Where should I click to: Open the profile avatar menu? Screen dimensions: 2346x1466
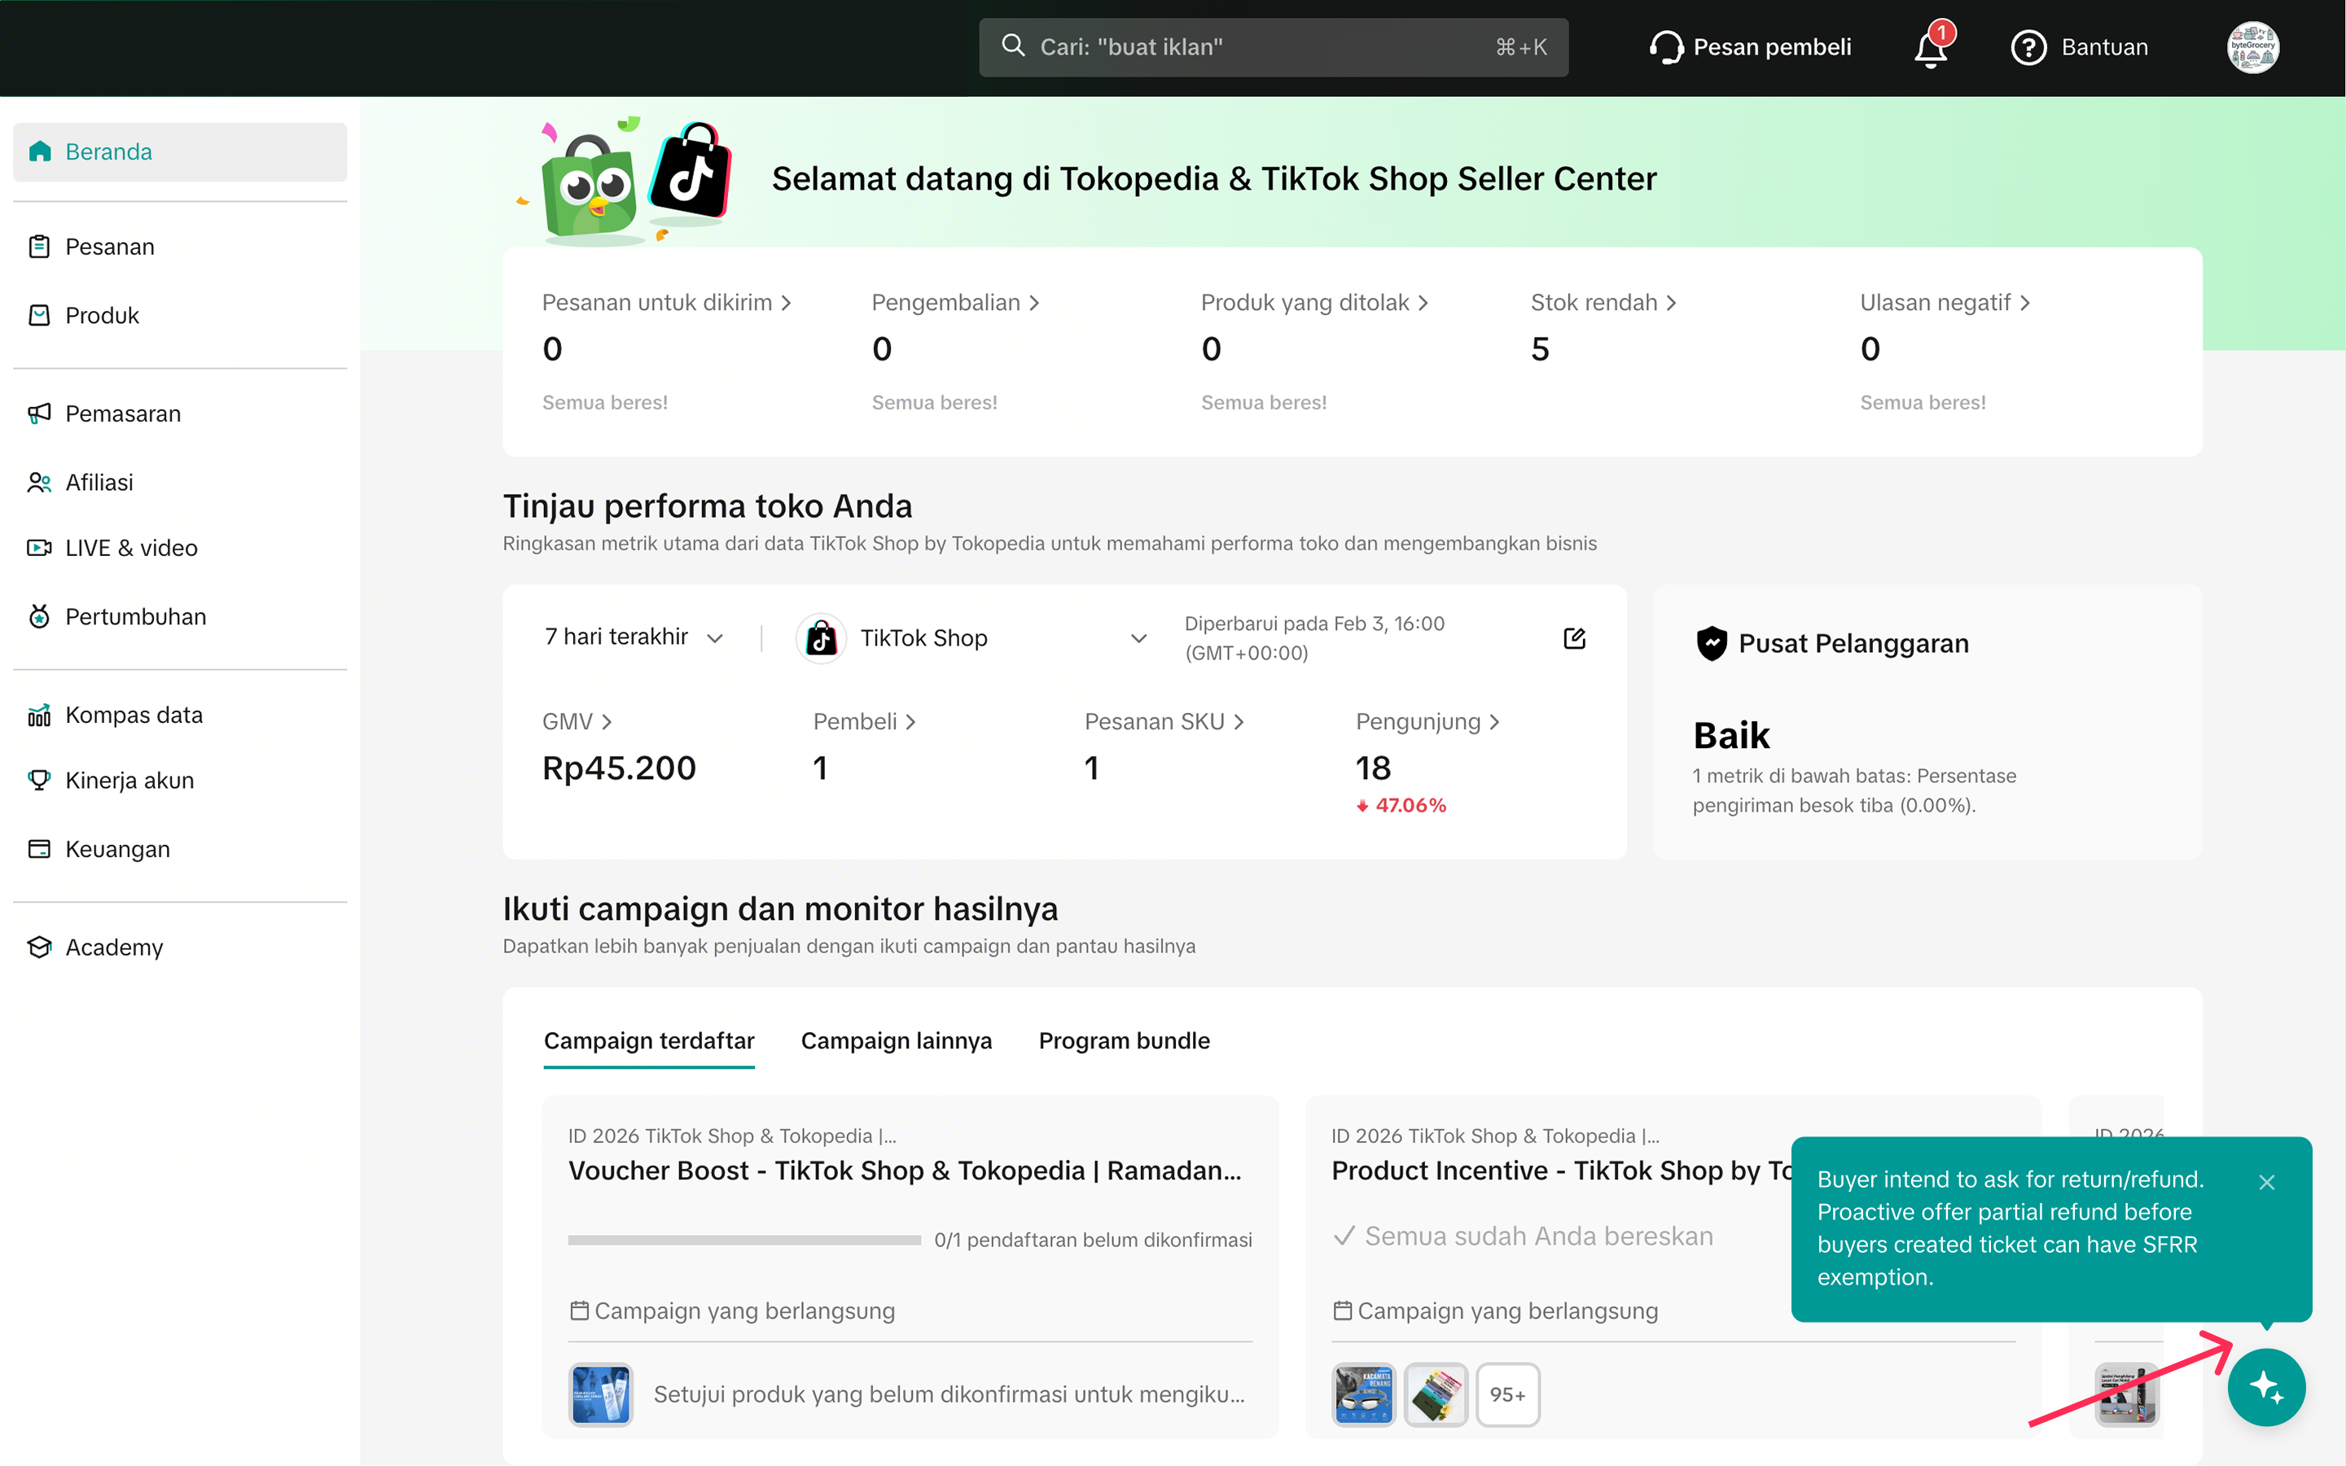coord(2252,47)
